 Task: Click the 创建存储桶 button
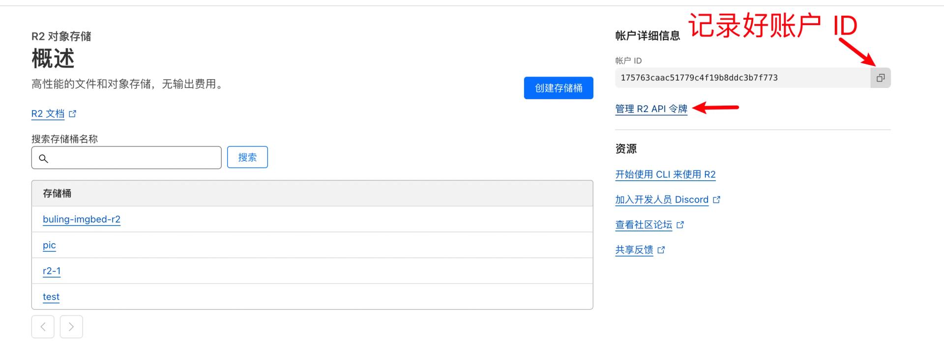(559, 88)
